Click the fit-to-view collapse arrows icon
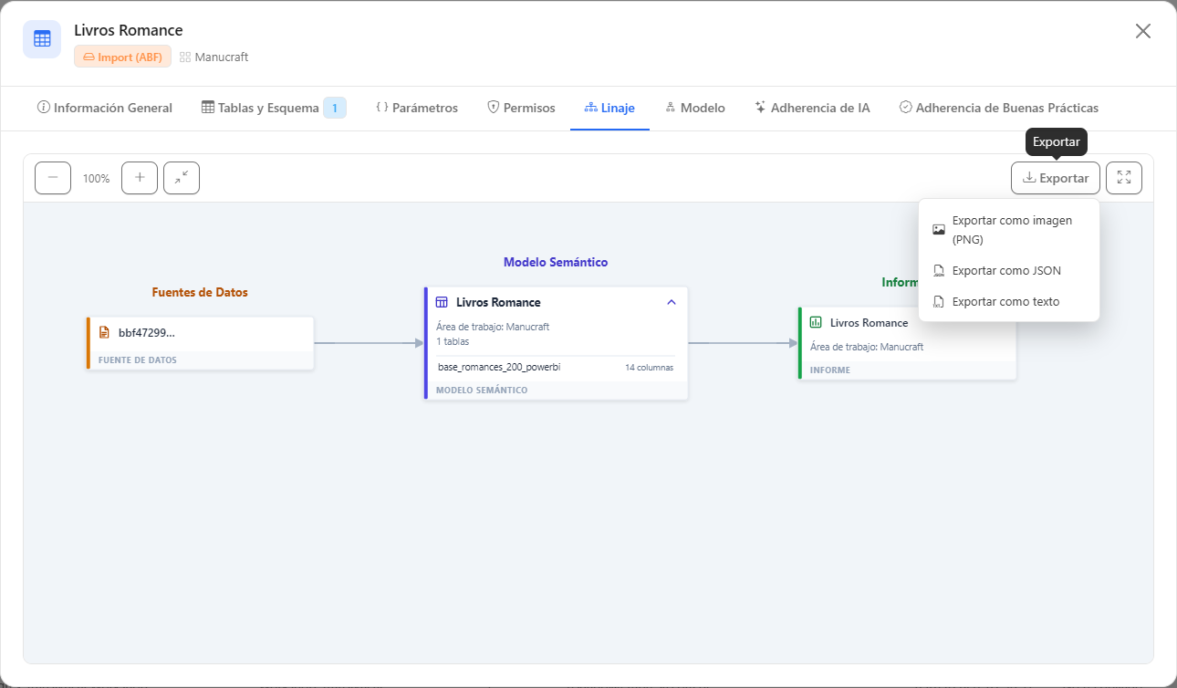 pos(182,178)
